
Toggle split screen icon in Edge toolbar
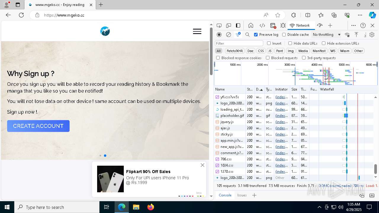pos(308,15)
